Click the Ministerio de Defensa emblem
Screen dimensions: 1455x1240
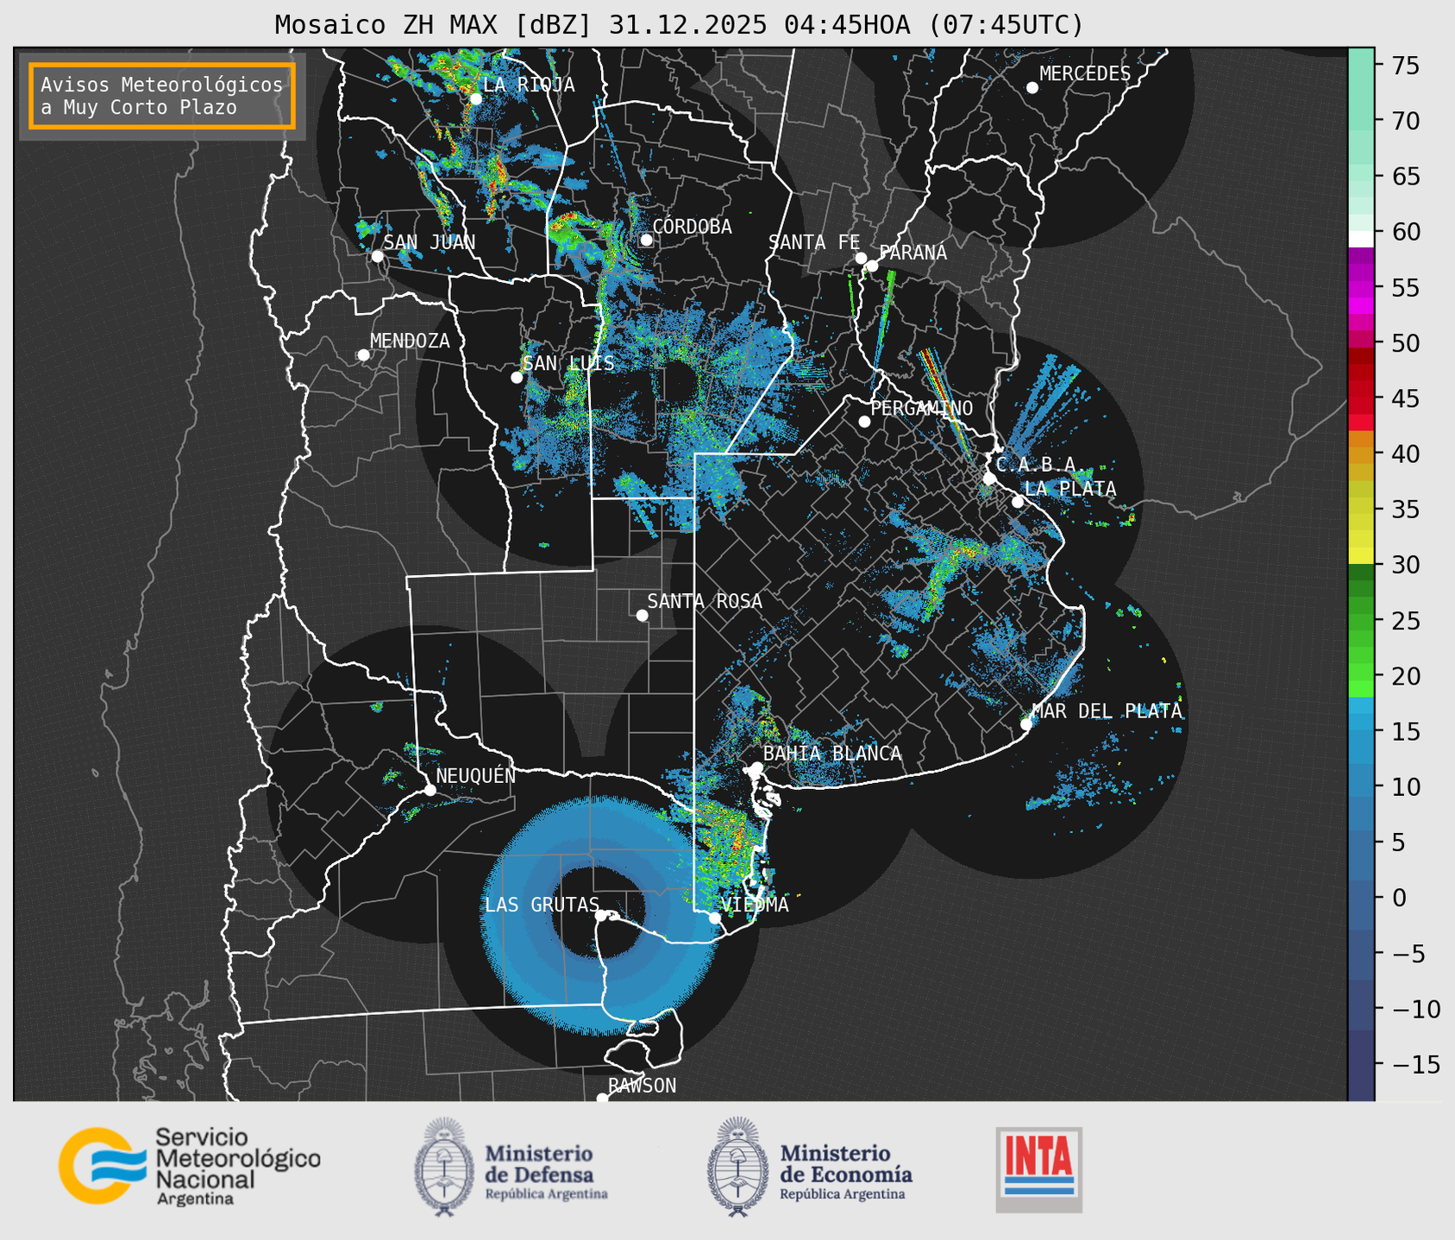pos(443,1167)
